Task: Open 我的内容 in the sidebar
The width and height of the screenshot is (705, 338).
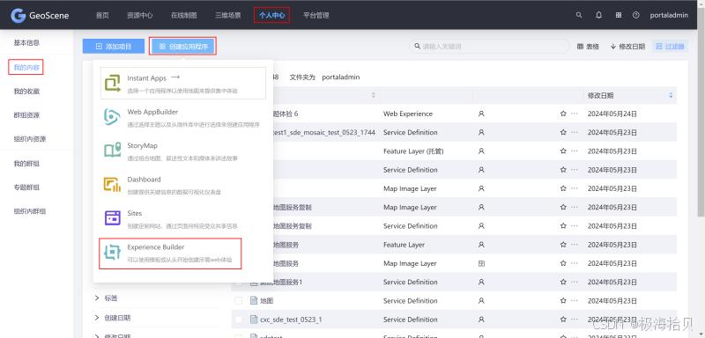Action: click(26, 67)
